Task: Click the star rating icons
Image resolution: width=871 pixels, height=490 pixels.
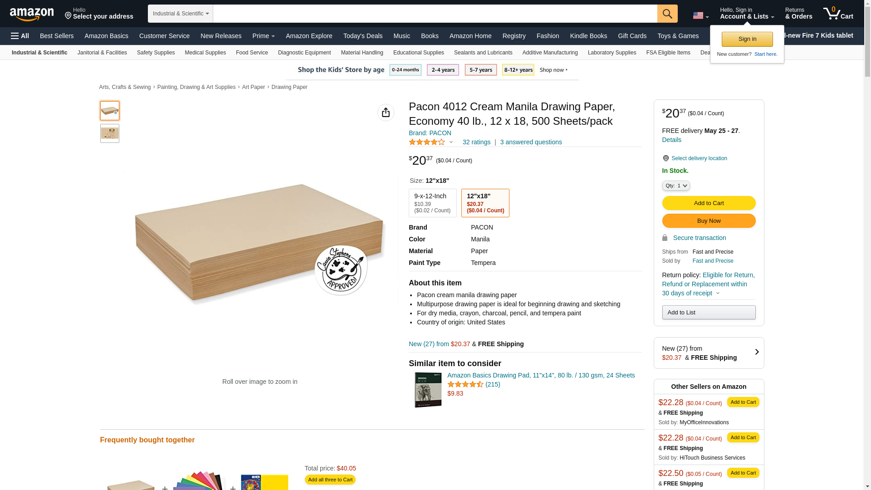Action: point(427,142)
